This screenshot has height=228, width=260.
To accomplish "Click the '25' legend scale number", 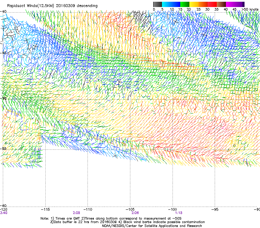I will point(199,9).
